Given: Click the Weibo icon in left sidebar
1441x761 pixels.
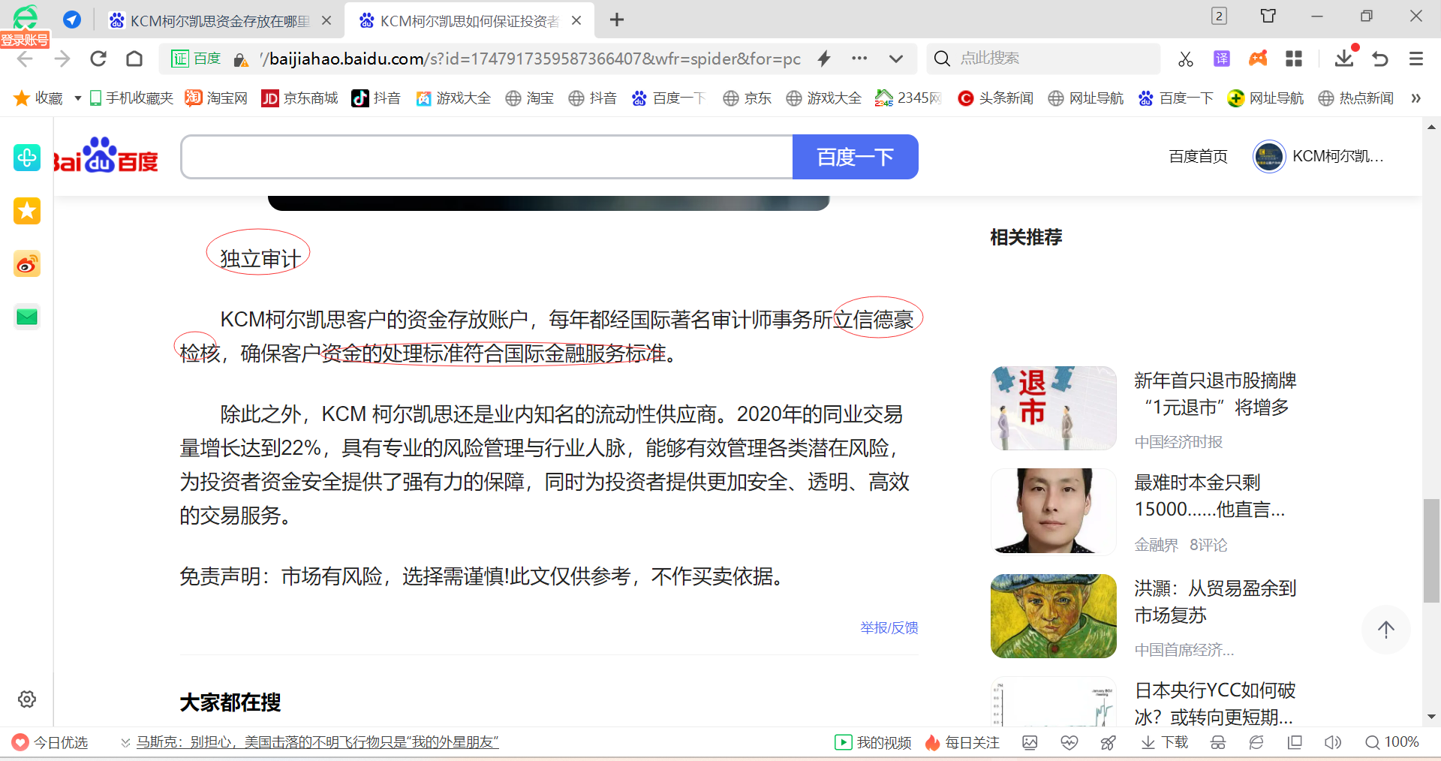Looking at the screenshot, I should tap(27, 264).
